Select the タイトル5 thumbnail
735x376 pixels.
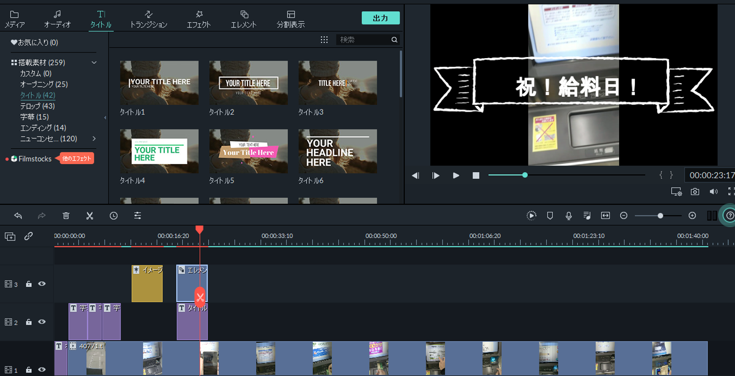point(248,151)
